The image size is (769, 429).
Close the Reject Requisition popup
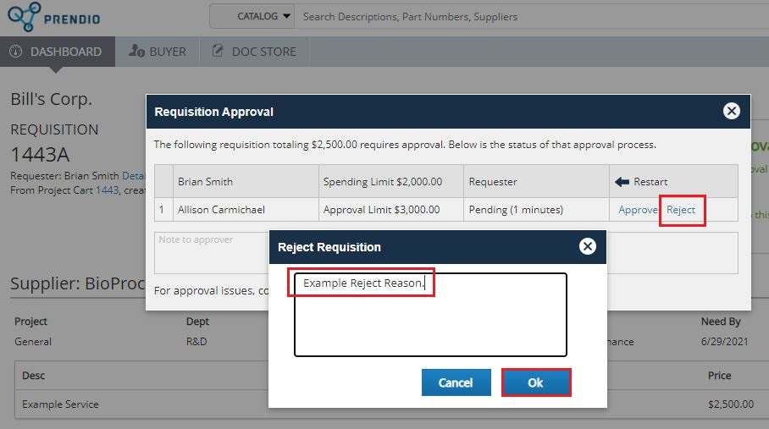click(588, 246)
